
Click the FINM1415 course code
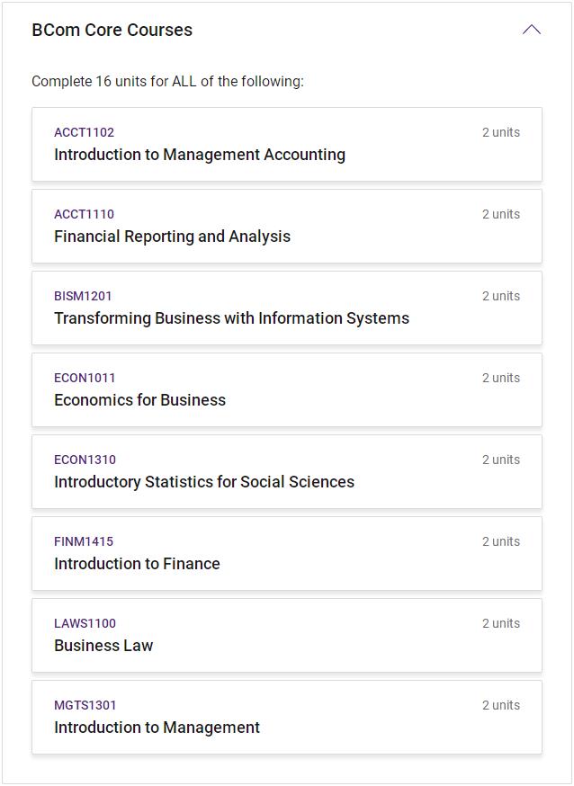tap(84, 541)
